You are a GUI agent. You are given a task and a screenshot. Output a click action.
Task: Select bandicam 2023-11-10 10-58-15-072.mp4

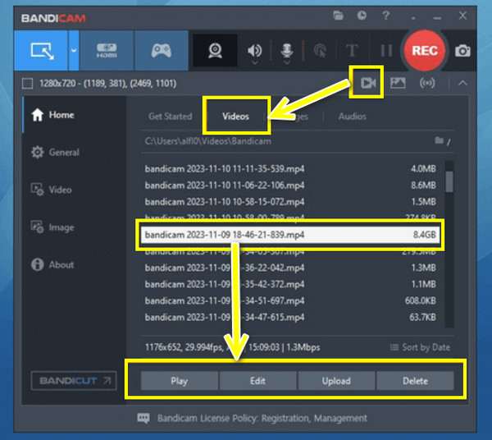pyautogui.click(x=290, y=202)
